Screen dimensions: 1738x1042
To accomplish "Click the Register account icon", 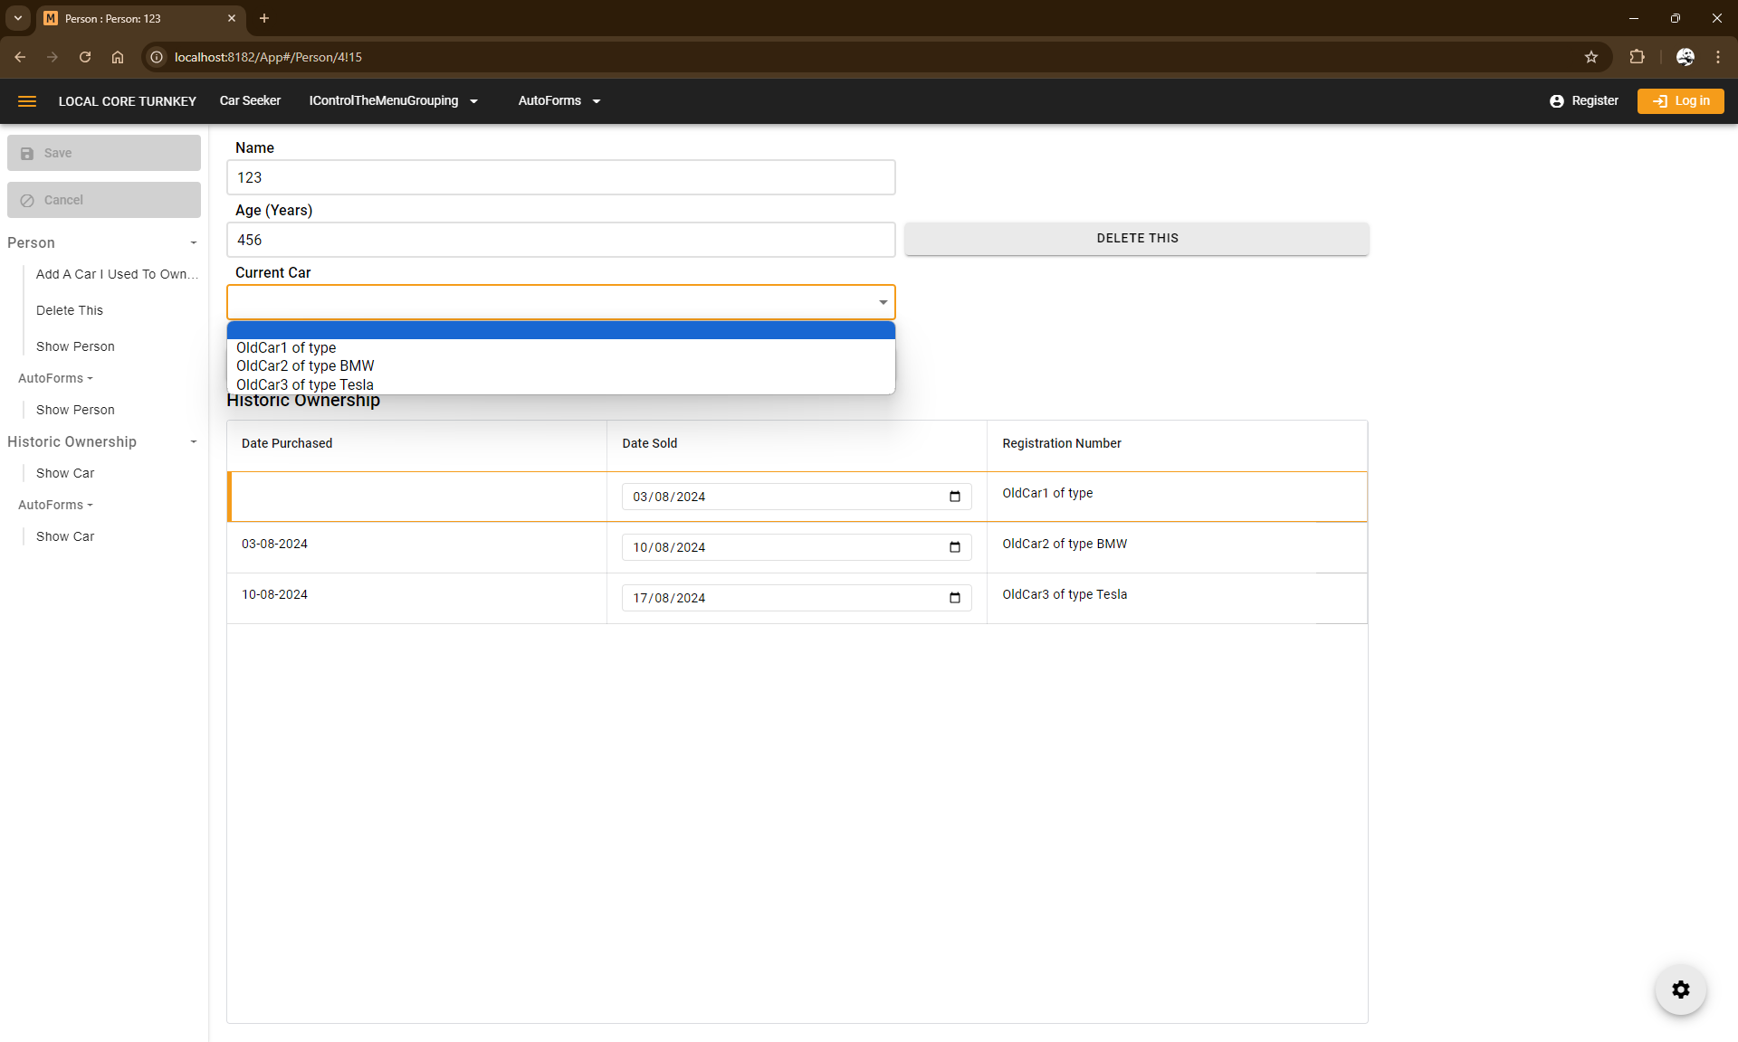I will click(1556, 101).
